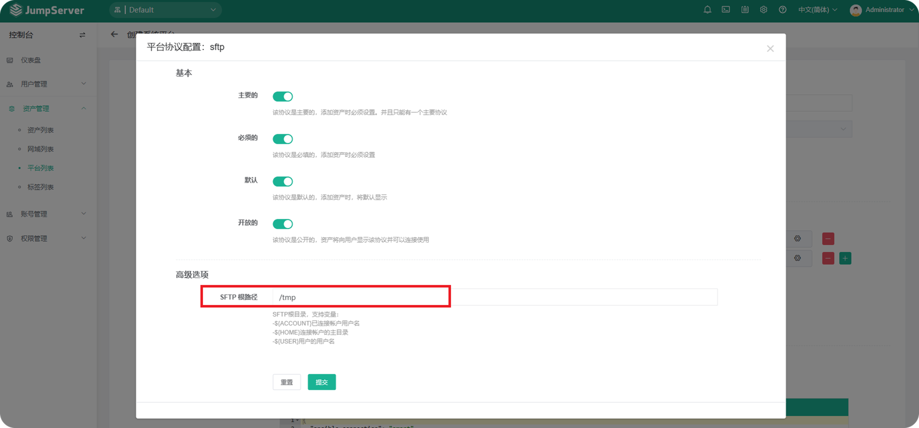Collapse sidebar with the switch icon

(x=82, y=35)
